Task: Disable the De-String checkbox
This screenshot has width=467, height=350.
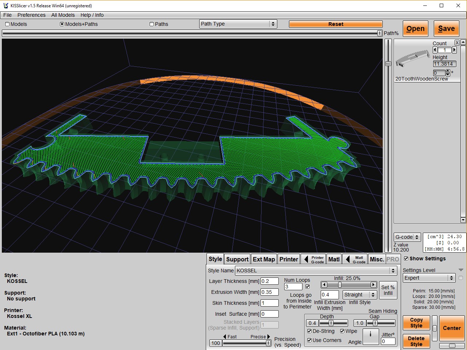Action: [309, 331]
